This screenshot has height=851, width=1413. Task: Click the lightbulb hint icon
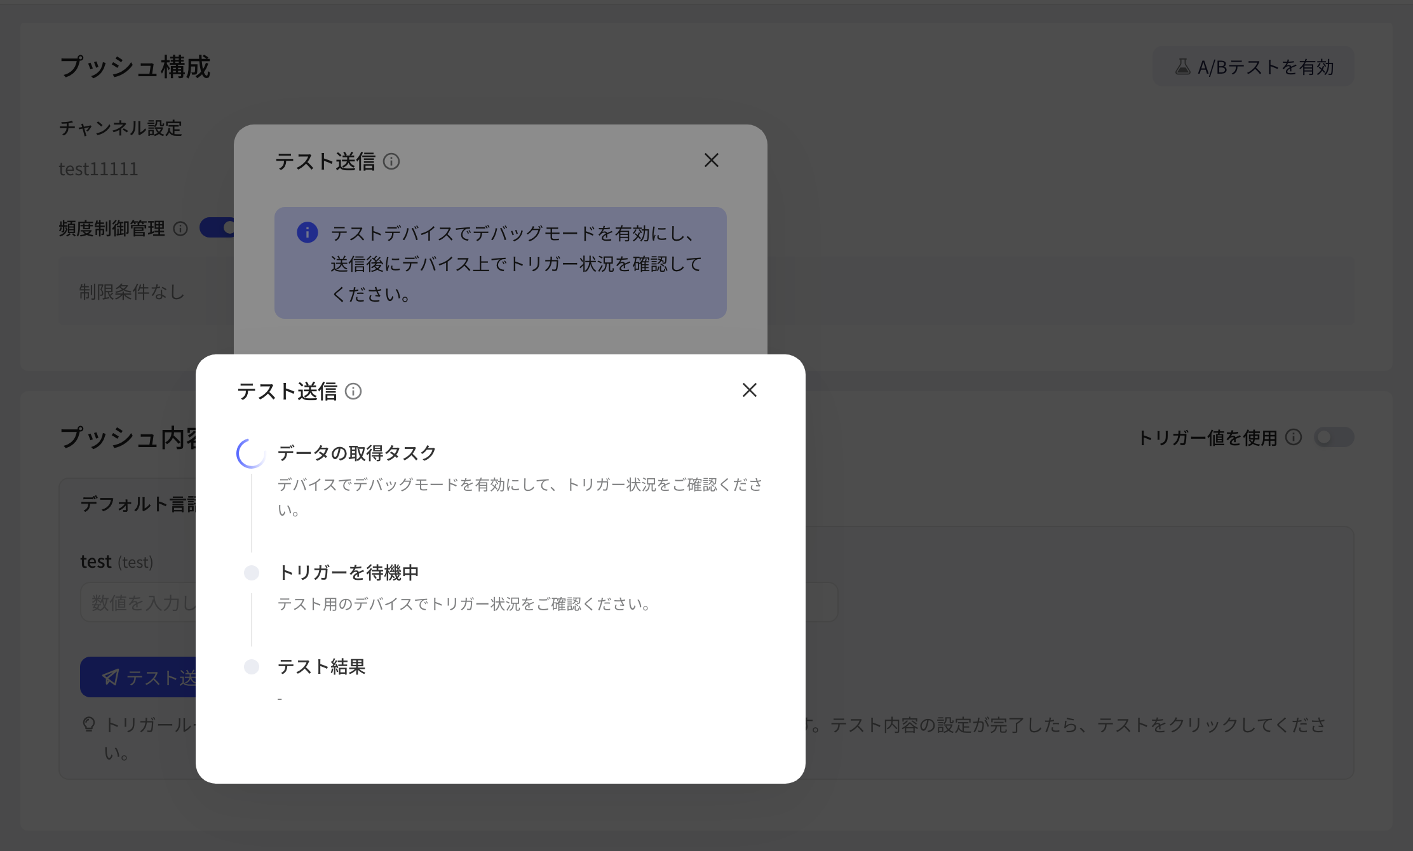click(x=89, y=724)
